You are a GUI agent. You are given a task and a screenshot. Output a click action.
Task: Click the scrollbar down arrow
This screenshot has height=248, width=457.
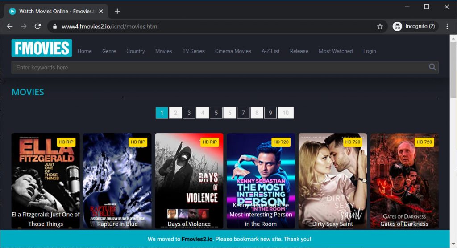pyautogui.click(x=453, y=244)
